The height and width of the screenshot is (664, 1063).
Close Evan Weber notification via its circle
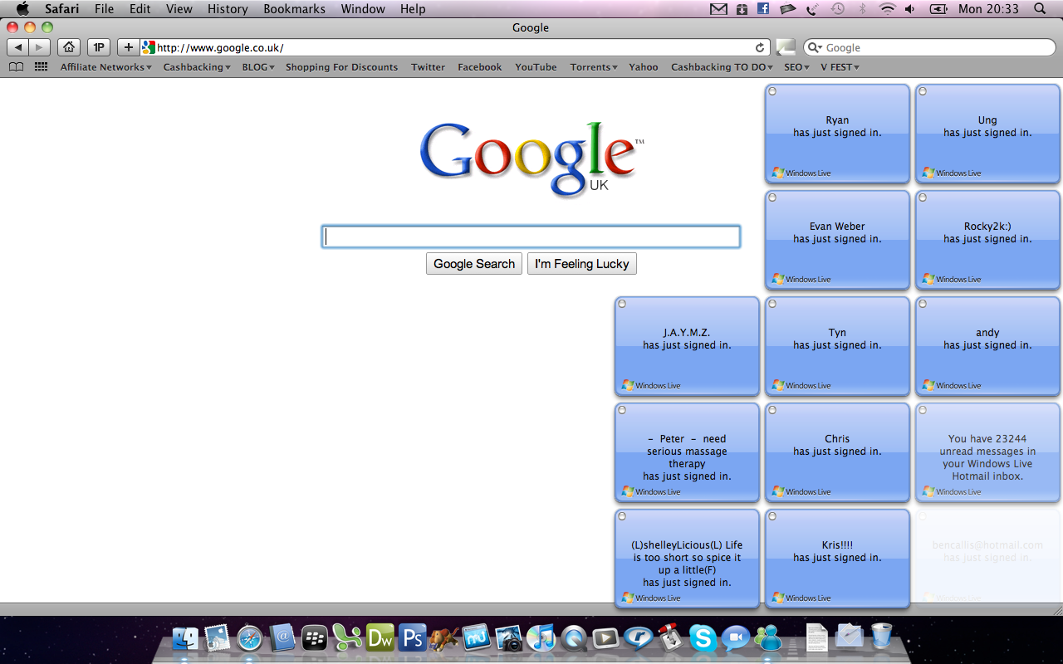(772, 198)
